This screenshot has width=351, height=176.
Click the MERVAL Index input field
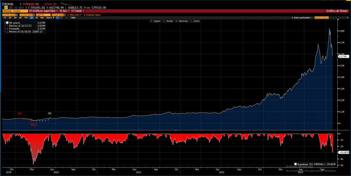click(14, 11)
